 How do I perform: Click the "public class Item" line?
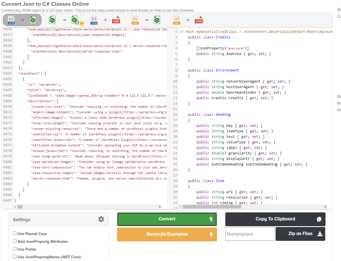(206, 181)
